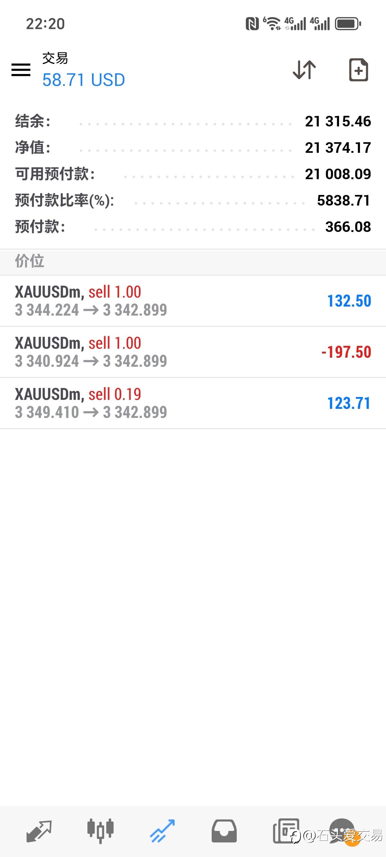The height and width of the screenshot is (857, 386).
Task: Select the Trade tab icon
Action: (x=162, y=831)
